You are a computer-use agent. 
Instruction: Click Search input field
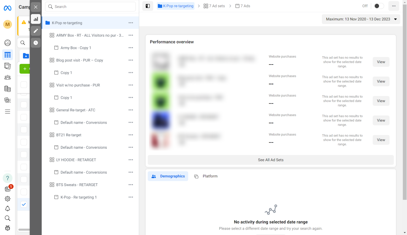point(90,7)
